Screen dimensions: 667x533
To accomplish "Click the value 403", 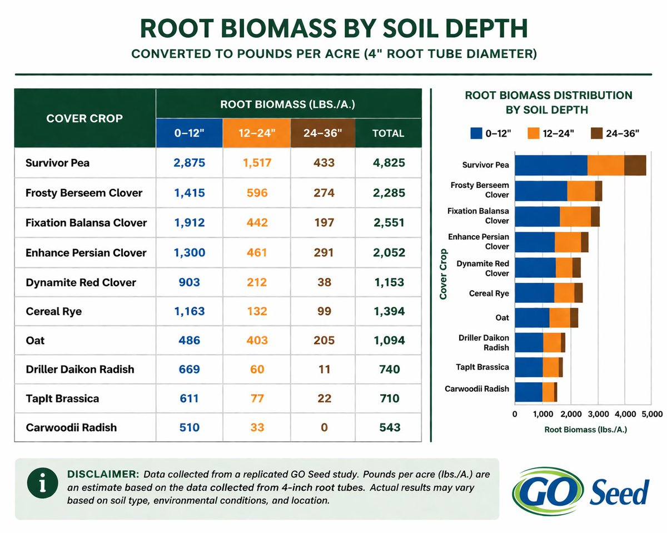I will 256,340.
